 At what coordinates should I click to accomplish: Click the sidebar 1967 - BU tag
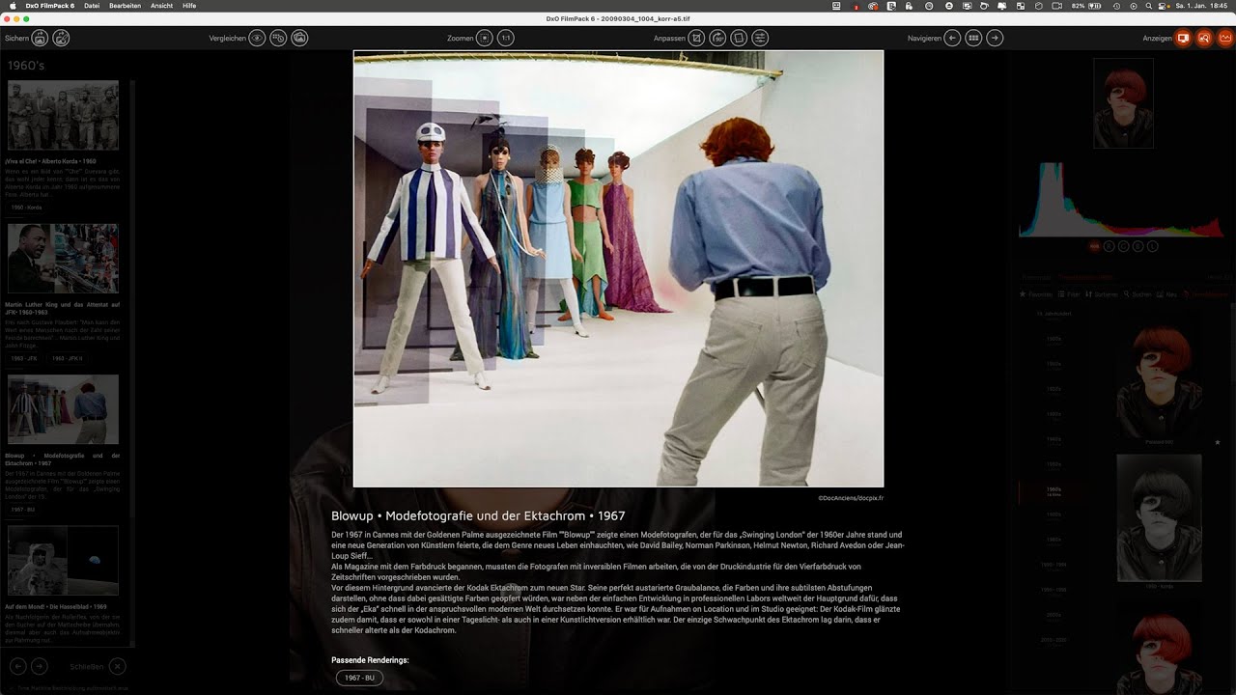point(23,509)
